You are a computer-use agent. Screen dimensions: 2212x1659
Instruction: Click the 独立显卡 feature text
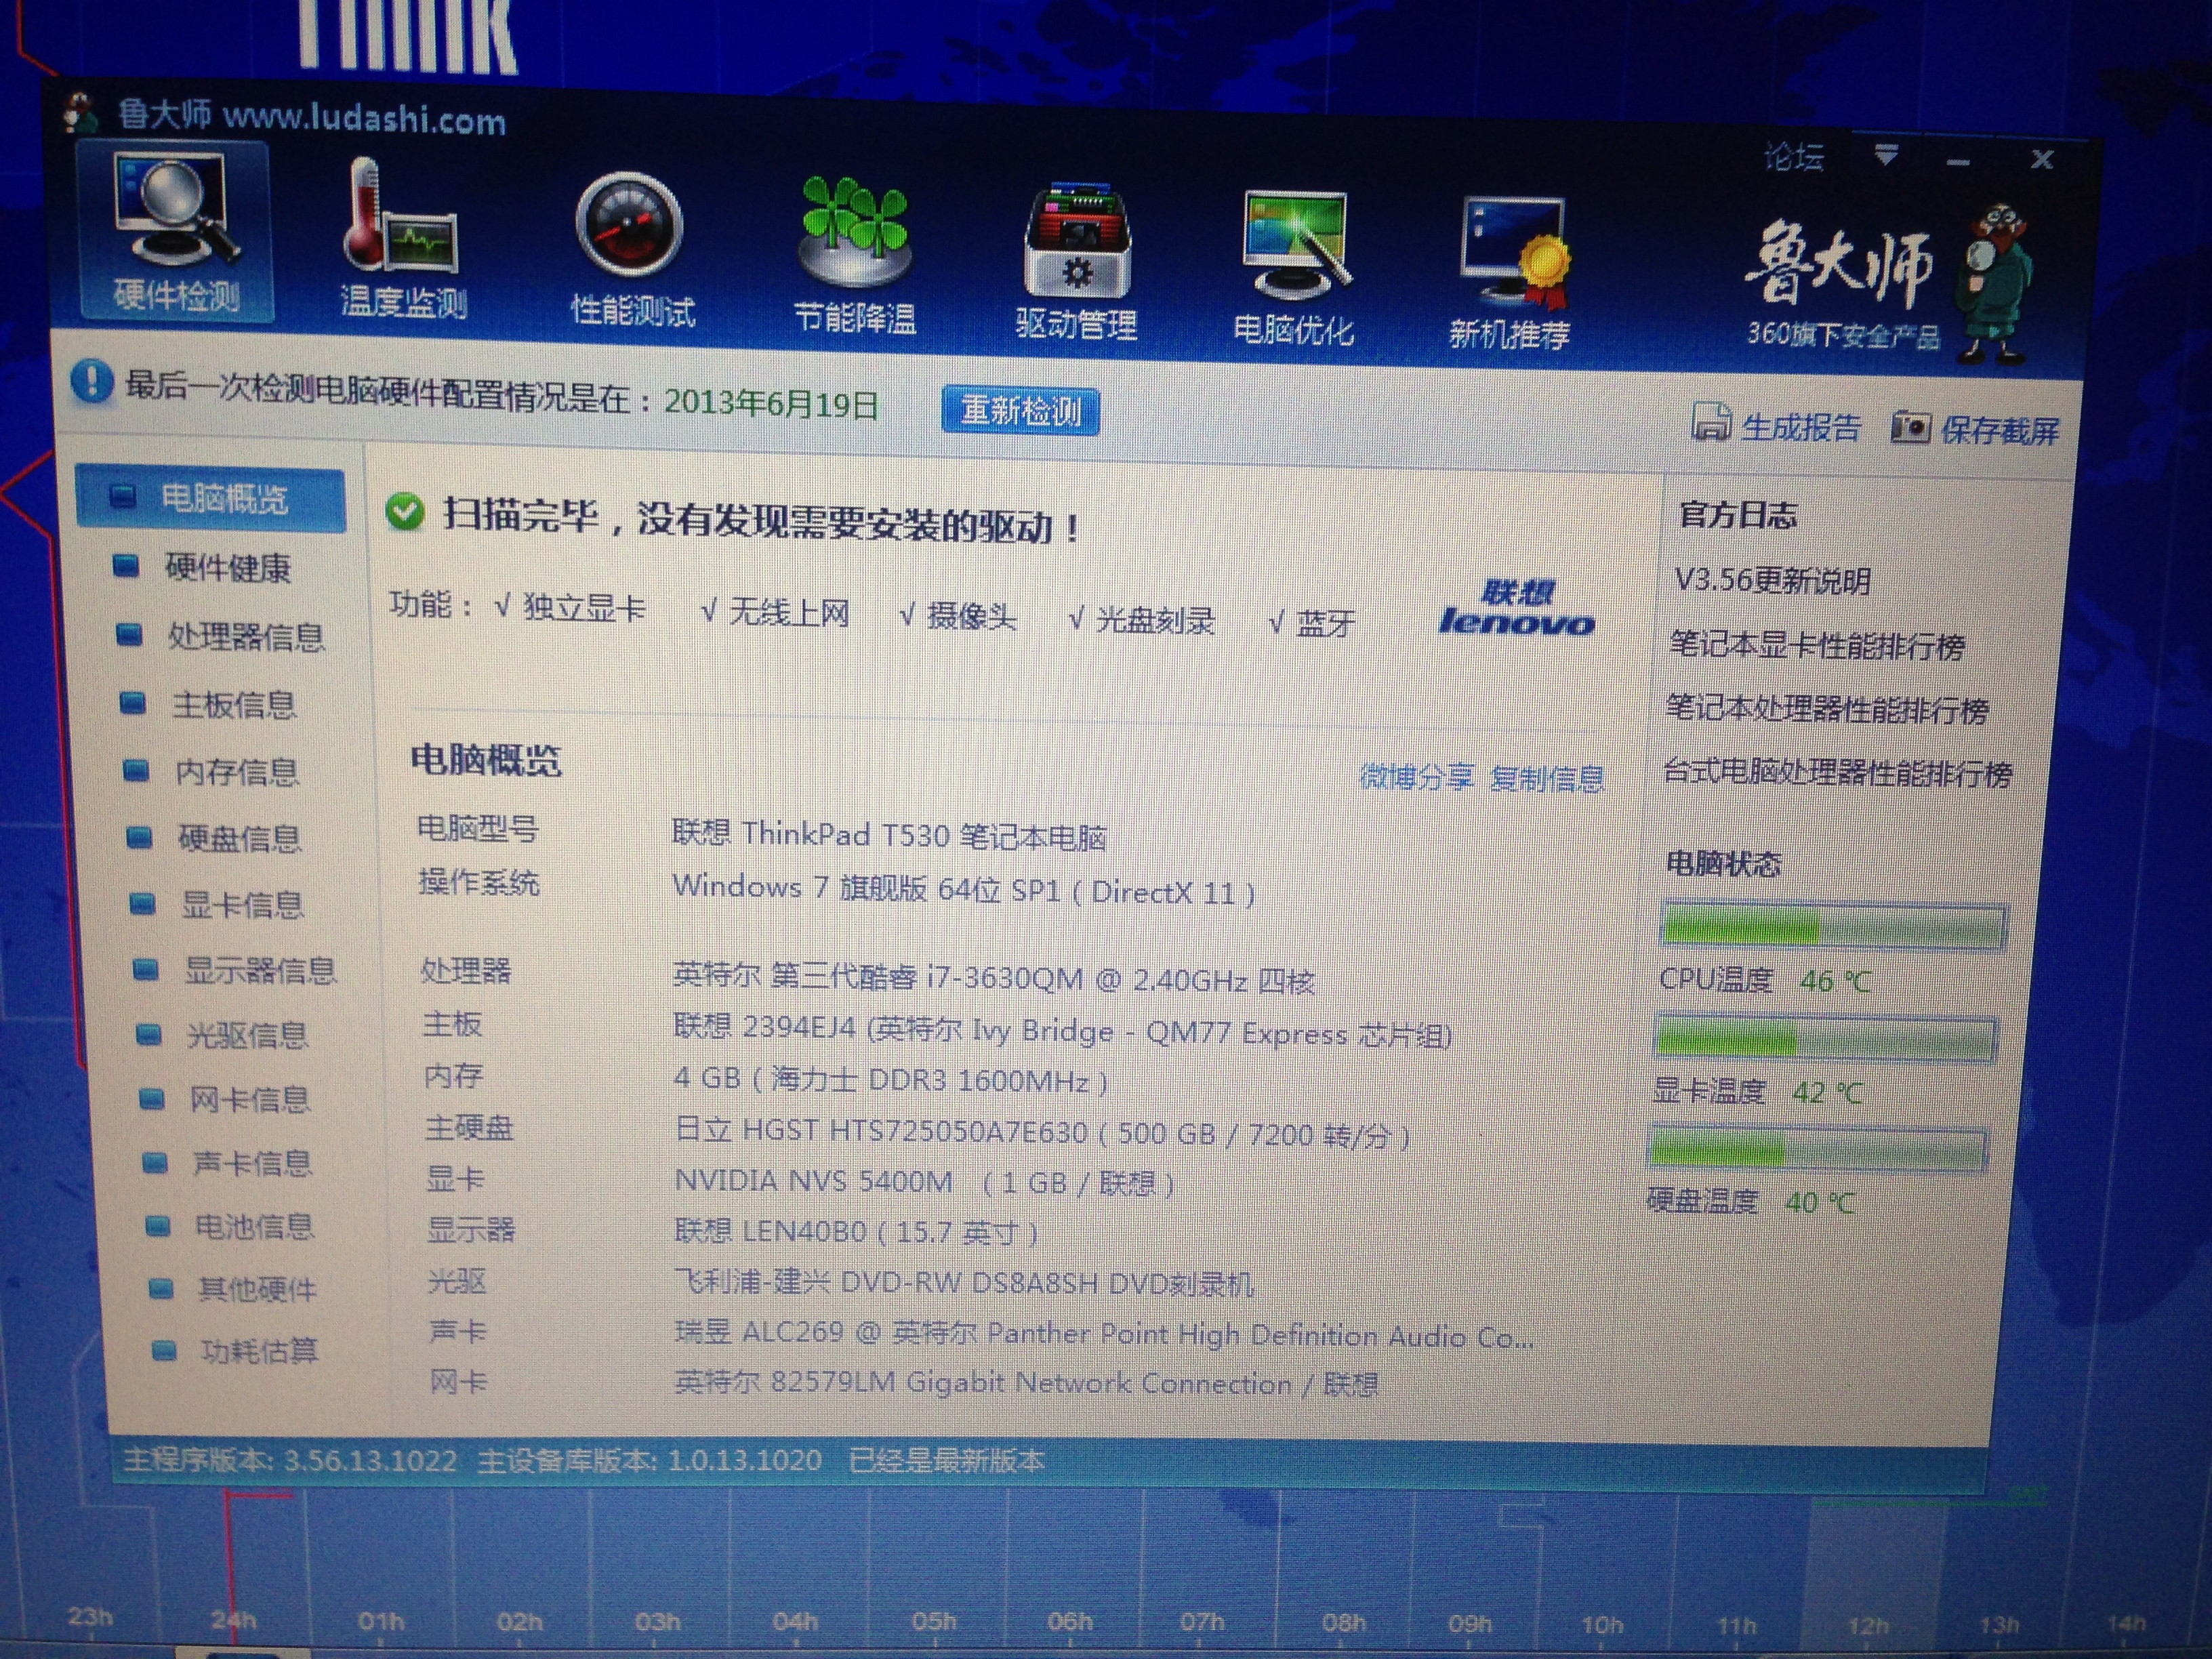584,607
